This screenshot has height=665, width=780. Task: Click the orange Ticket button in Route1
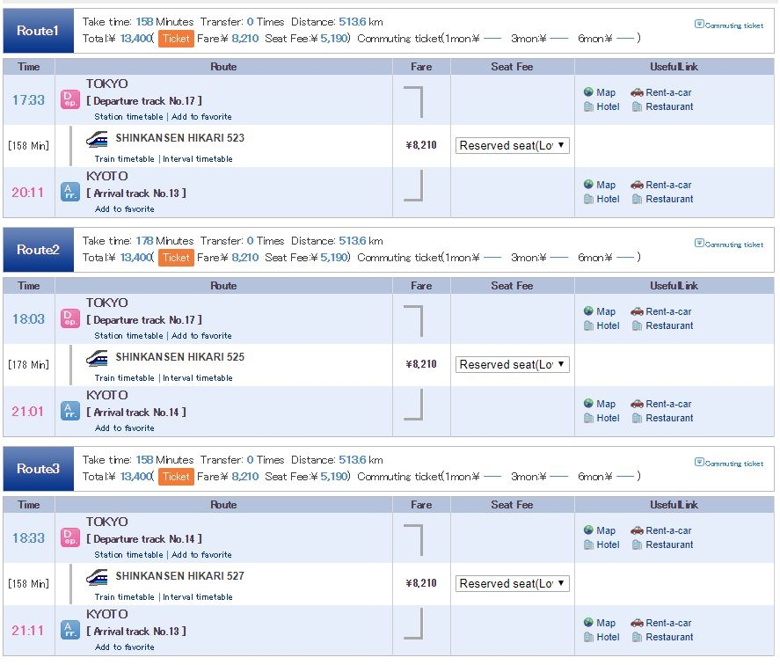[x=176, y=39]
